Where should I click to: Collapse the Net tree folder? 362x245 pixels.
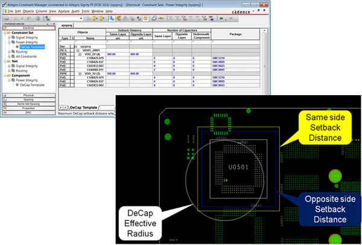[5, 61]
